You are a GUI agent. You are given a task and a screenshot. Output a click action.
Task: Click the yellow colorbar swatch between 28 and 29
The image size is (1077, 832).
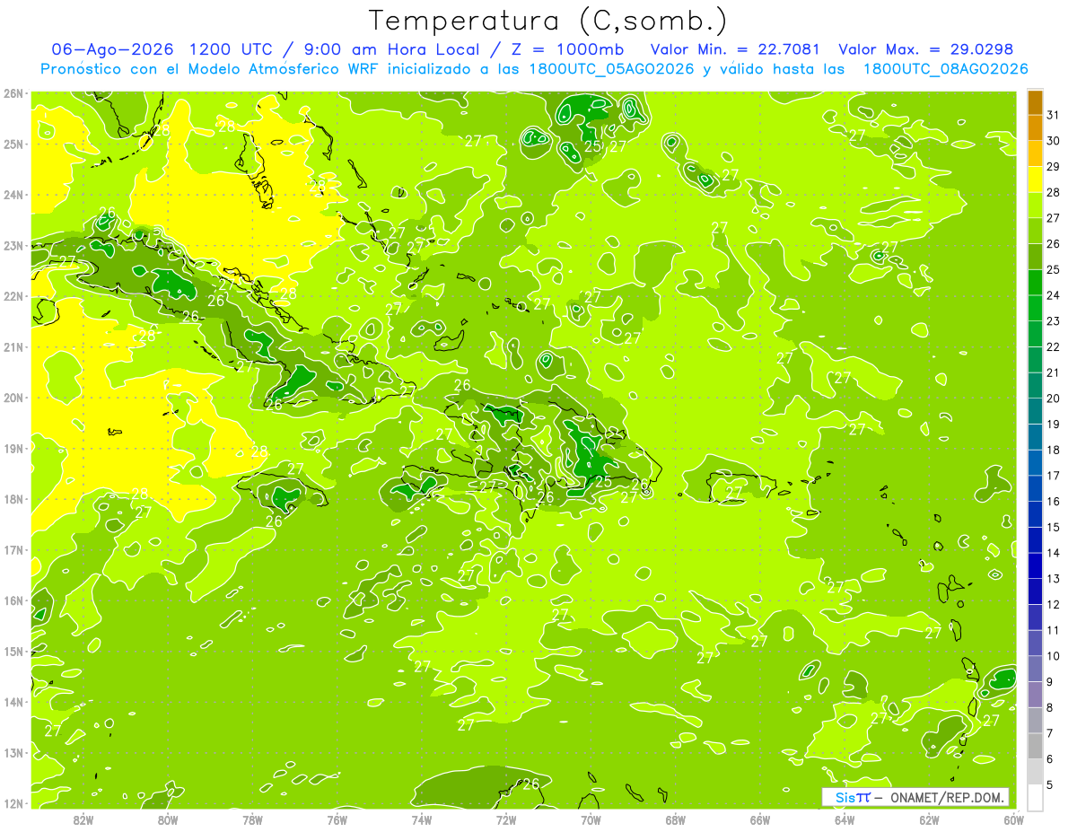coord(1035,180)
